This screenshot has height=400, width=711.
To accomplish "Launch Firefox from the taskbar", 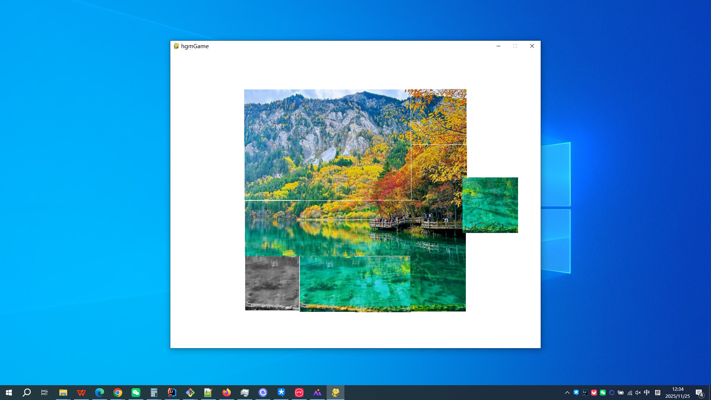I will tap(226, 392).
